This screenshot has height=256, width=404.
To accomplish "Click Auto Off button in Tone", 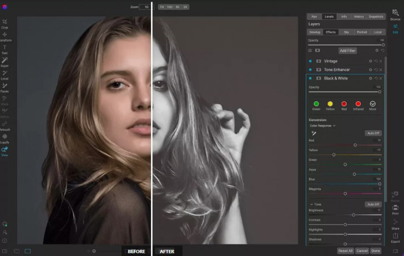I will (x=373, y=204).
